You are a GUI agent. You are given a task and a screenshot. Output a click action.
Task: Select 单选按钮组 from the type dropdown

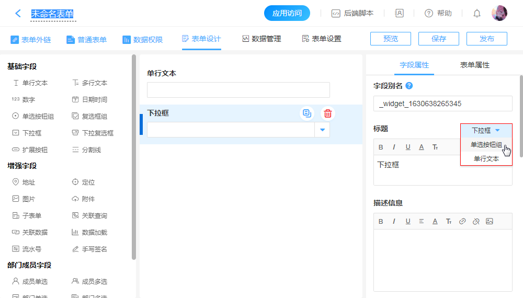tap(486, 145)
